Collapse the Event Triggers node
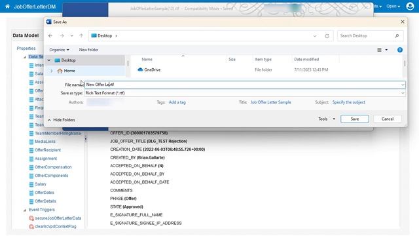 point(25,210)
